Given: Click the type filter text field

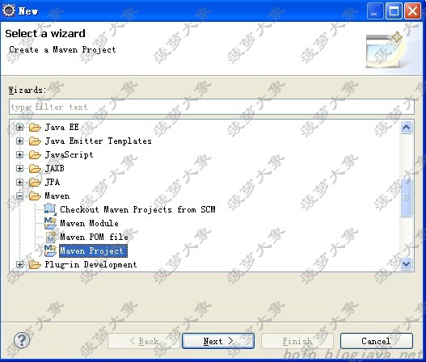Looking at the screenshot, I should [212, 107].
